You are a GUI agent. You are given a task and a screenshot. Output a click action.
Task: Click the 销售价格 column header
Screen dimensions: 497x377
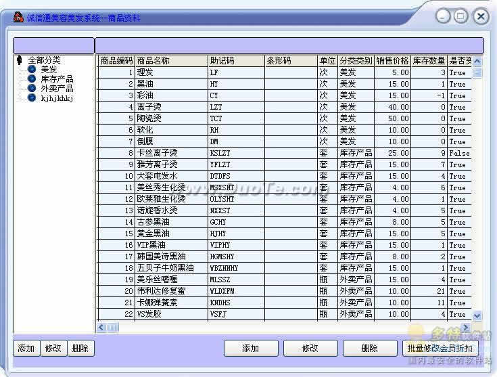(392, 61)
